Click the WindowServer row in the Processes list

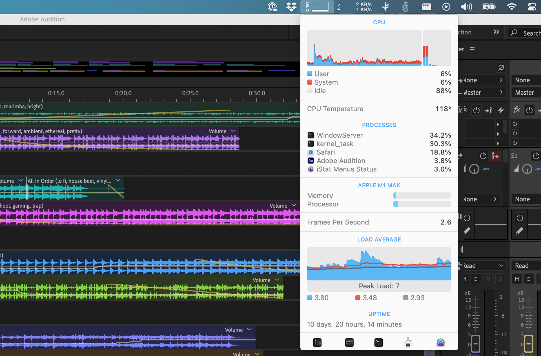[379, 135]
